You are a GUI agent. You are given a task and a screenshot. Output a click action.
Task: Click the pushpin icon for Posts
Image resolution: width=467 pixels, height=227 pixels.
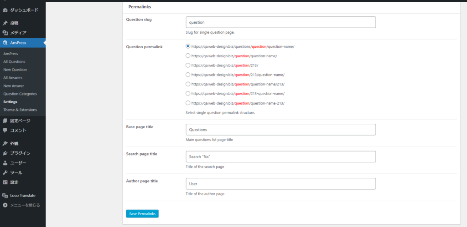[x=5, y=23]
